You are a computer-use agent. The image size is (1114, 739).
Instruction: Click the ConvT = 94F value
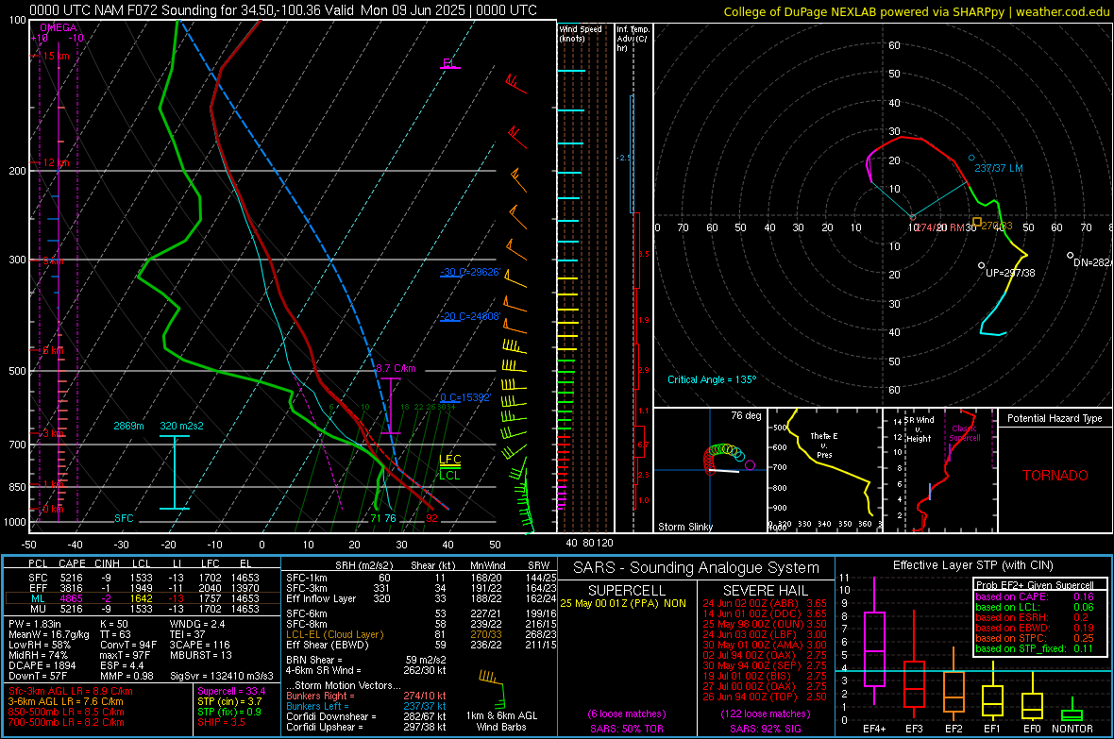(x=128, y=646)
